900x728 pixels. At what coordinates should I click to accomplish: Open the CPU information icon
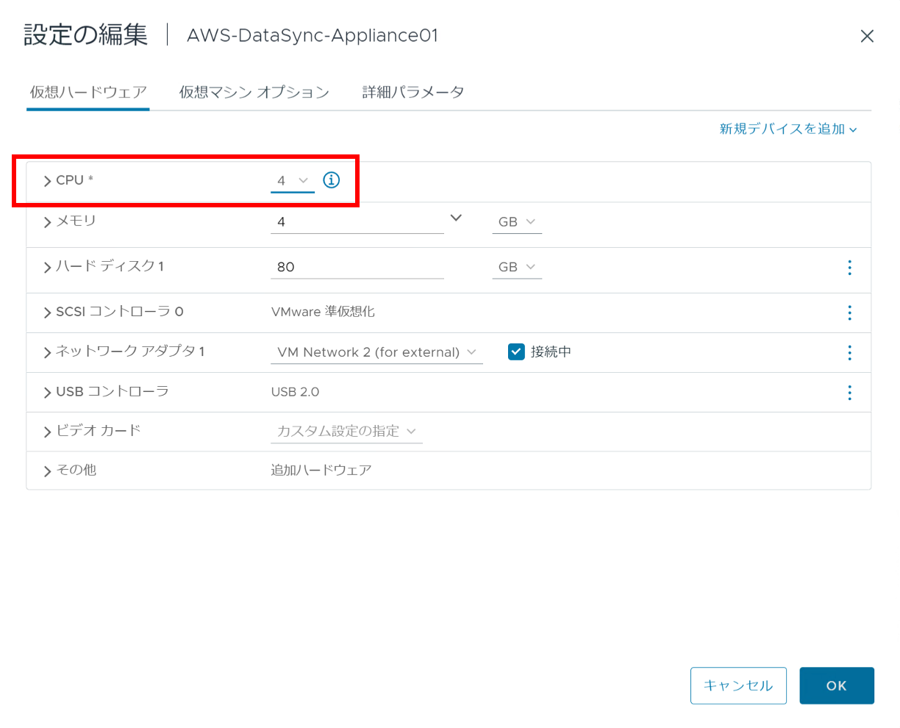point(332,180)
